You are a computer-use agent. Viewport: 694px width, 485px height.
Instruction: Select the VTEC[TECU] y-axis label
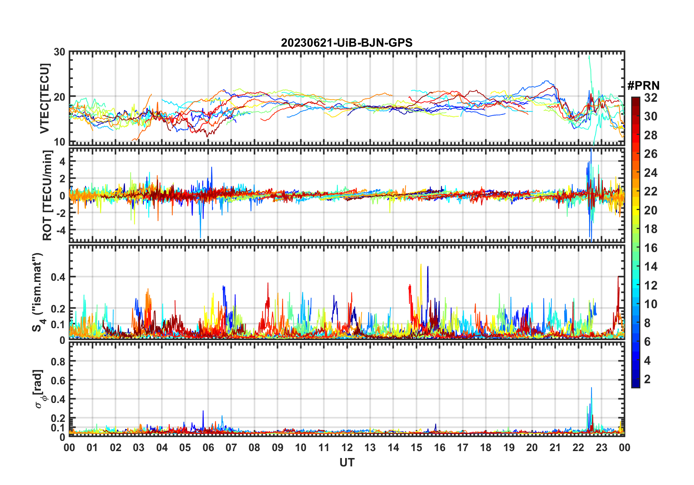click(x=45, y=98)
